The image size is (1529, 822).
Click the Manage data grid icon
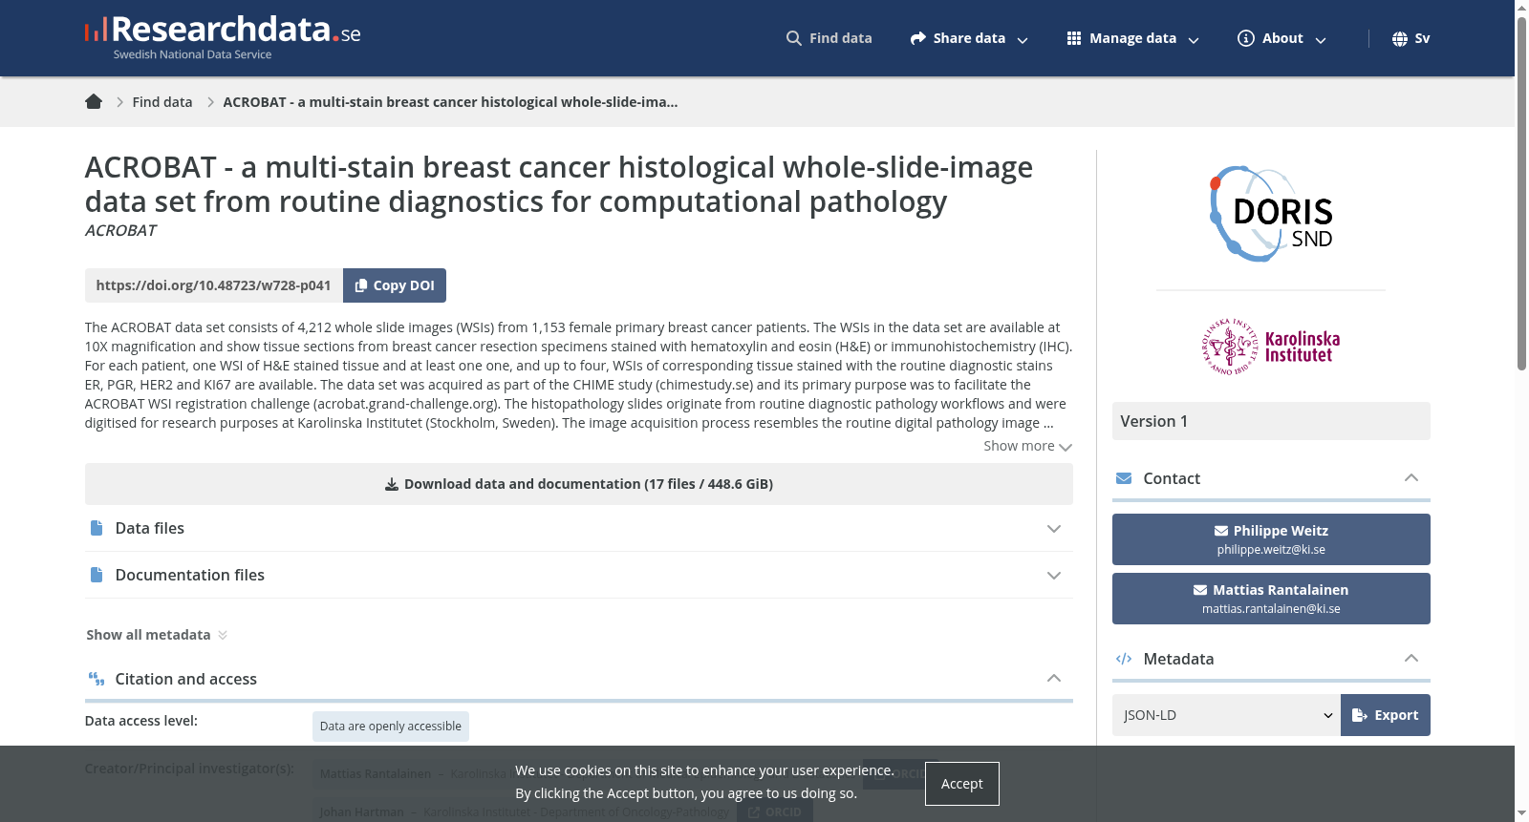1074,38
